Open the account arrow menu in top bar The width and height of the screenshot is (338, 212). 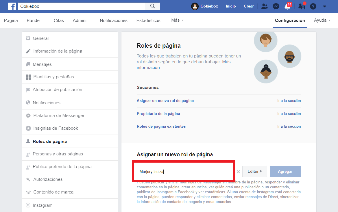(324, 6)
